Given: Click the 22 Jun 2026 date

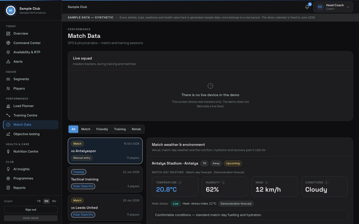Looking at the screenshot, I should pos(131,172).
